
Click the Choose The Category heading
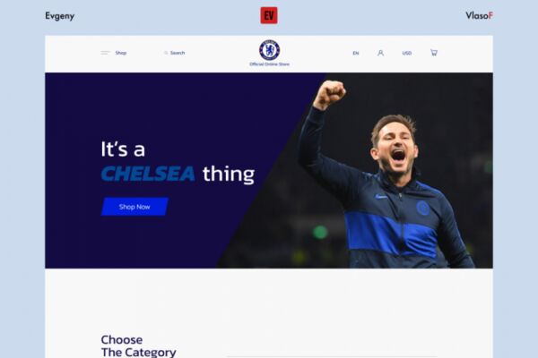pos(138,346)
